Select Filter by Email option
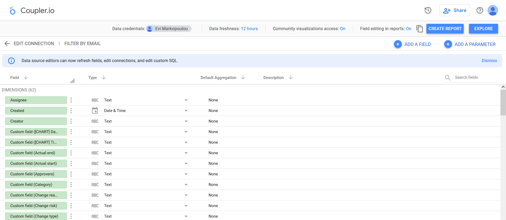 click(x=82, y=44)
